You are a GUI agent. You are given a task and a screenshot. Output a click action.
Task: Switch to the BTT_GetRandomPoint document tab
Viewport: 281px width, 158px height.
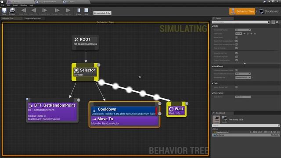point(47,2)
